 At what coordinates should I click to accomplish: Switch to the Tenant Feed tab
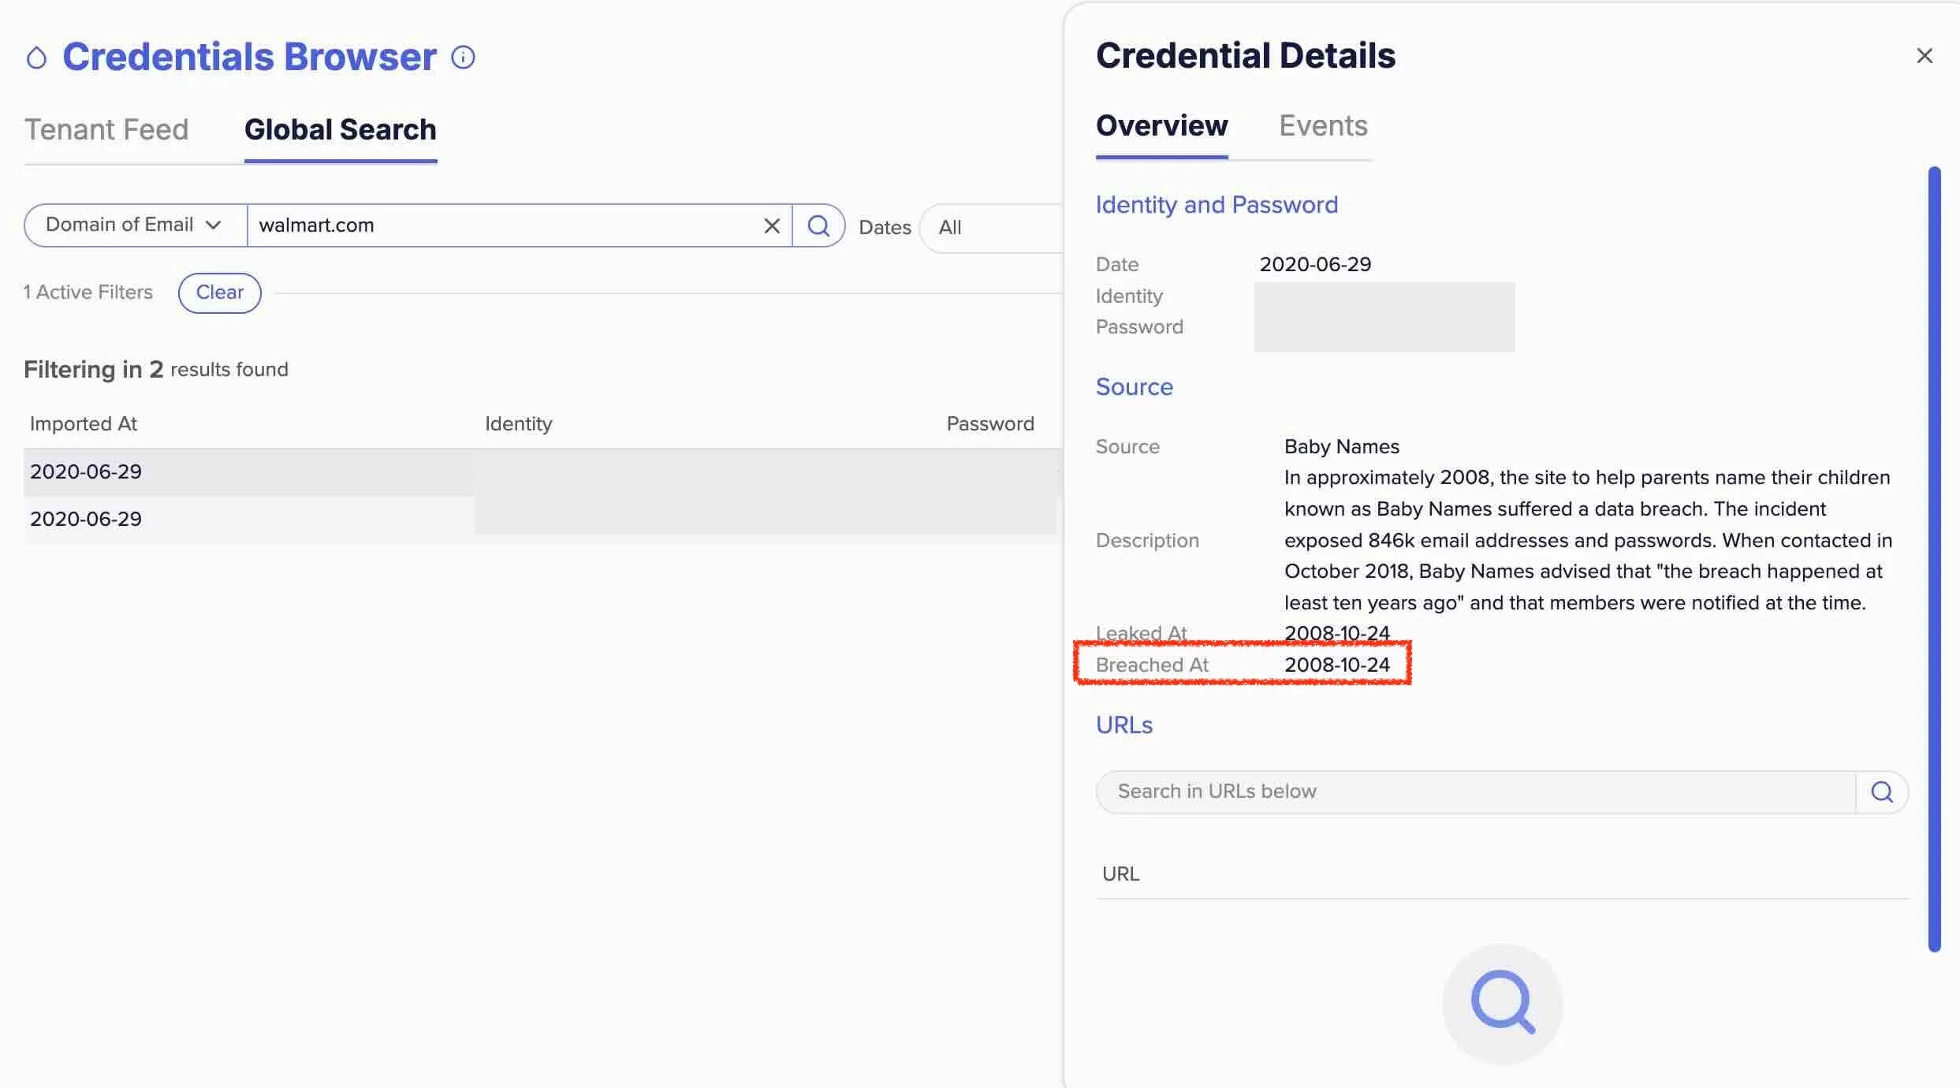pyautogui.click(x=106, y=129)
